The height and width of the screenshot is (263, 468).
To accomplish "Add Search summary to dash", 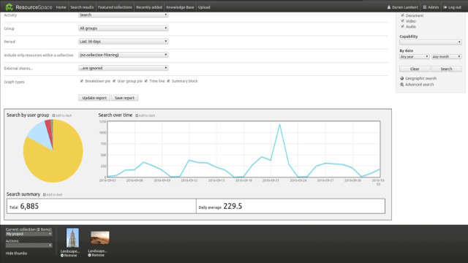I will pos(53,195).
